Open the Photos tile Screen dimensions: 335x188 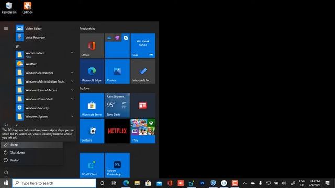click(117, 71)
